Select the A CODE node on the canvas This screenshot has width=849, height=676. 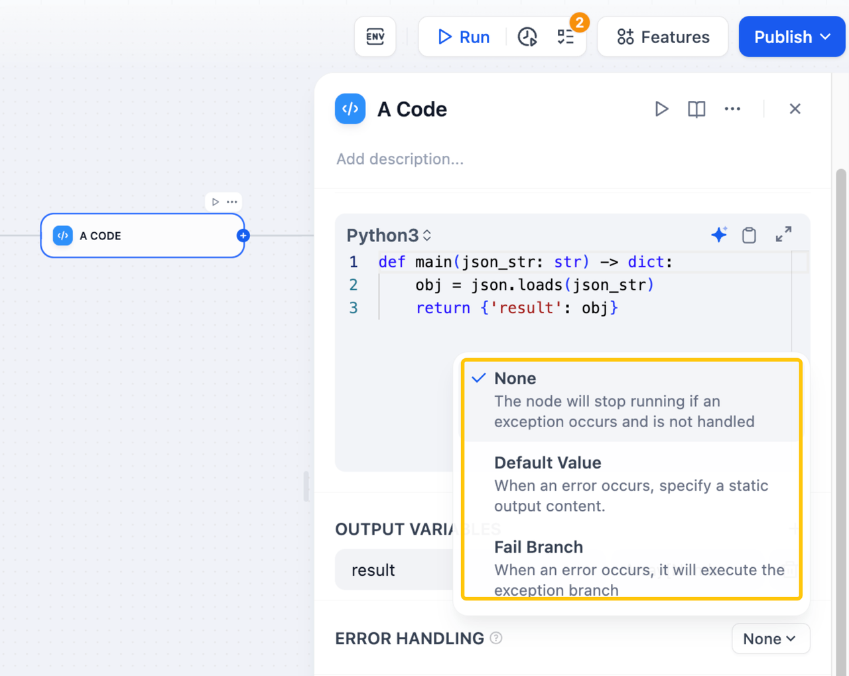(x=143, y=236)
